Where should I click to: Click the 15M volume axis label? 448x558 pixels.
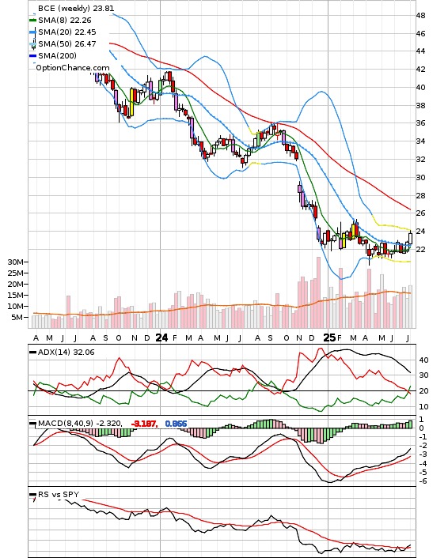point(15,296)
